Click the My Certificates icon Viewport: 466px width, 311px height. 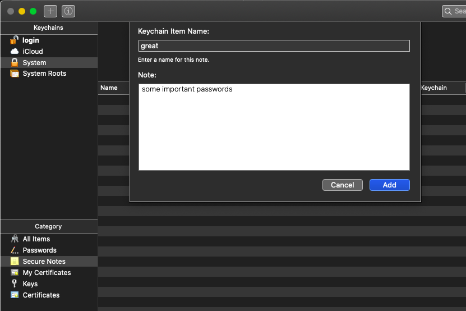pos(14,272)
